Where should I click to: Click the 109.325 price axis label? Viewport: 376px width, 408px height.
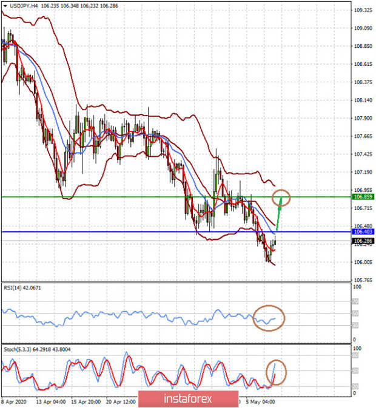362,10
